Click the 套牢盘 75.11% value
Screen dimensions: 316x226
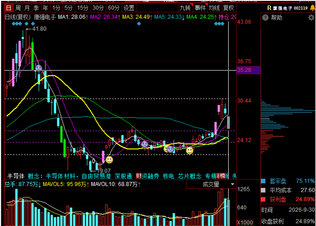pos(305,181)
